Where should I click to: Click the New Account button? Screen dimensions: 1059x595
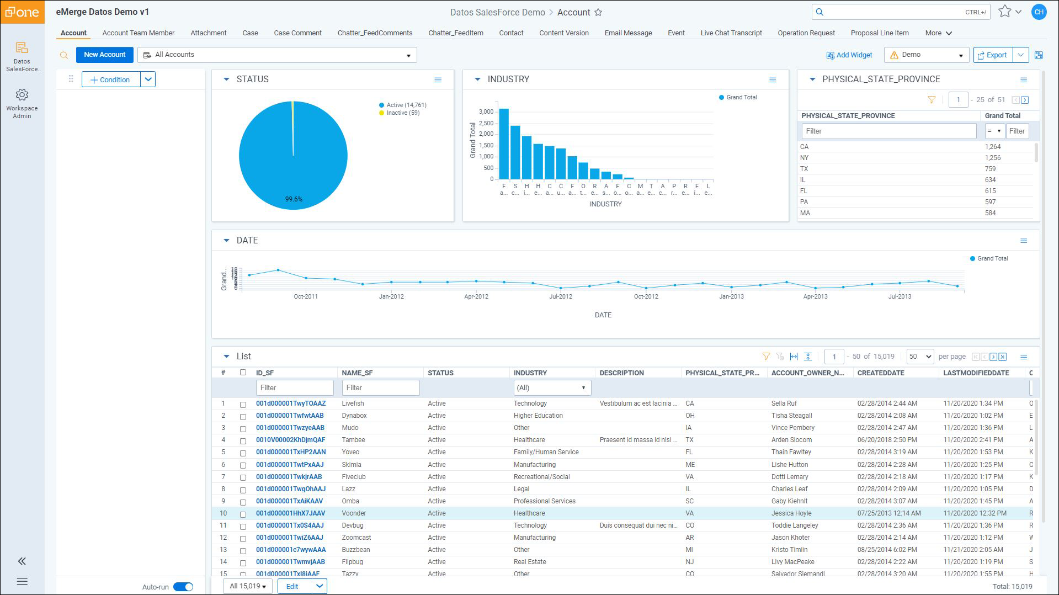105,55
